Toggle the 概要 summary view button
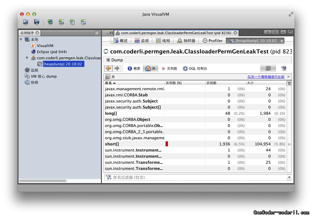312x216 pixels. [x=134, y=68]
